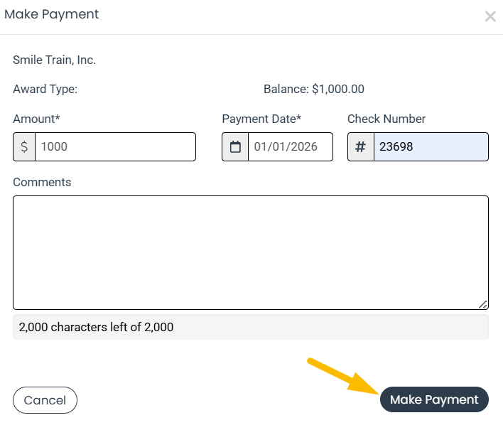
Task: Click the dollar sign icon beside Amount
Action: [x=24, y=146]
